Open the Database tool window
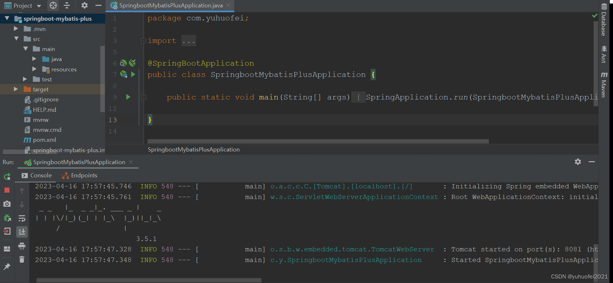613x283 pixels. coord(604,19)
